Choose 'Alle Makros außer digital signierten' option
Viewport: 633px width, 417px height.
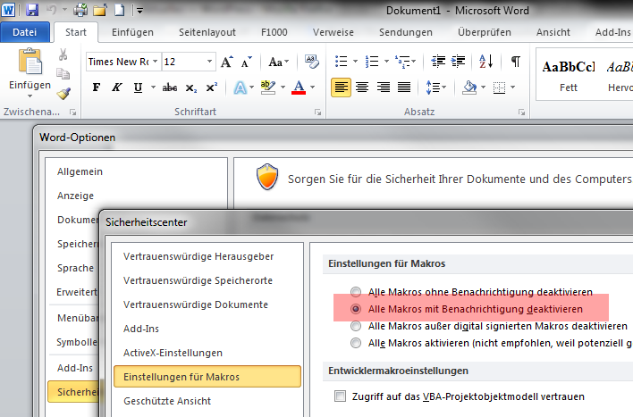coord(358,326)
